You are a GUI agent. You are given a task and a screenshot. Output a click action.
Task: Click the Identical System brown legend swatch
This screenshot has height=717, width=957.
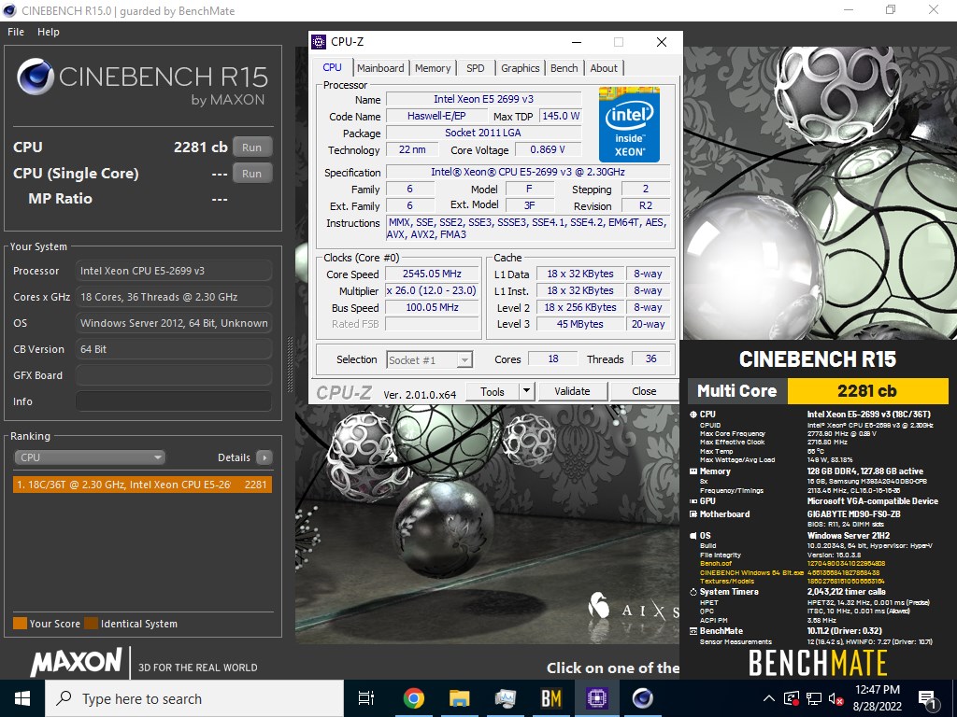click(x=91, y=623)
